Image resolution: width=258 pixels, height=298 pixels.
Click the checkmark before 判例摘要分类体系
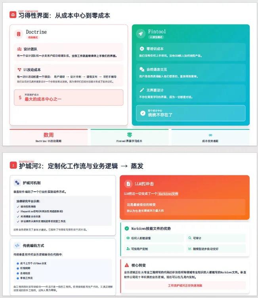click(x=18, y=217)
